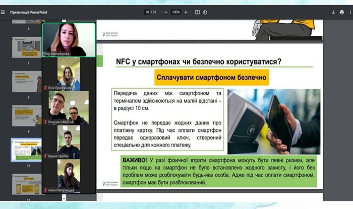Screen dimensions: 353x209
Task: Click Julija Manachynska's video tile
Action: [69, 39]
